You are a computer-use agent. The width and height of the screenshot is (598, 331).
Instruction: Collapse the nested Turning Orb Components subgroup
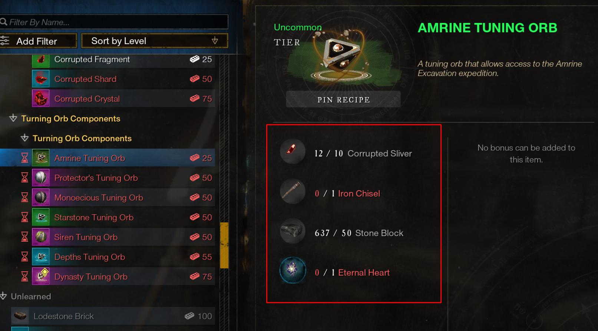click(25, 138)
